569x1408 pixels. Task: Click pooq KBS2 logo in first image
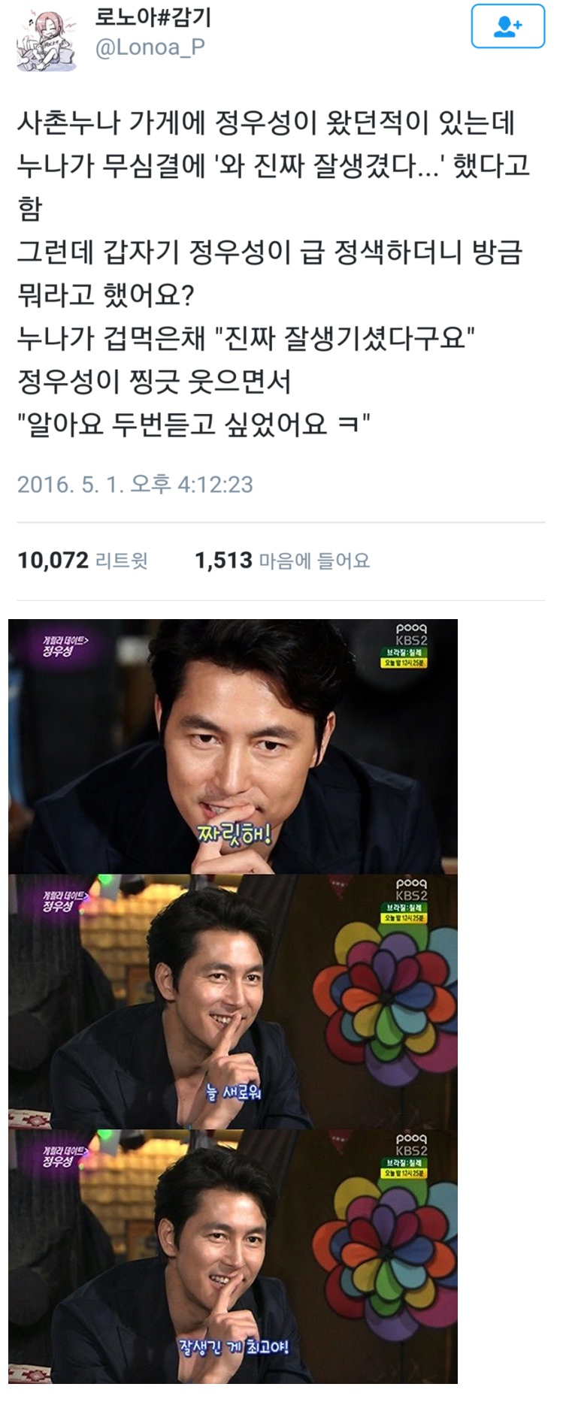(x=411, y=634)
